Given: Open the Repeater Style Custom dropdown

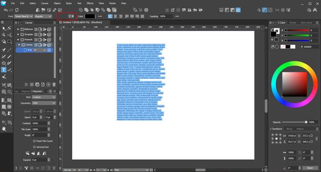Looking at the screenshot, I should tap(44, 97).
